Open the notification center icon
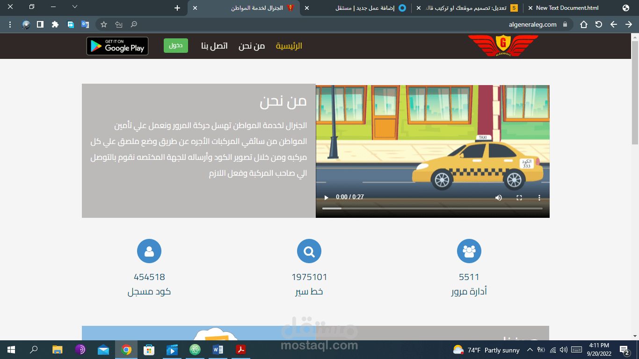Image resolution: width=639 pixels, height=359 pixels. point(625,350)
